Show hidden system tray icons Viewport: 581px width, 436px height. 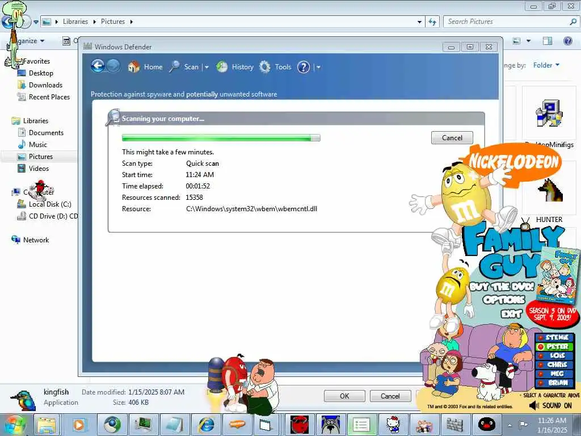point(510,425)
